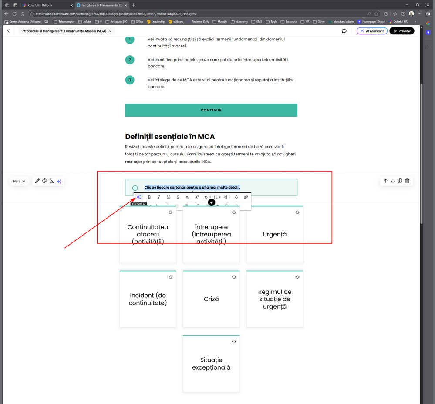Move the block down with the down arrow
The image size is (435, 404).
[x=393, y=181]
